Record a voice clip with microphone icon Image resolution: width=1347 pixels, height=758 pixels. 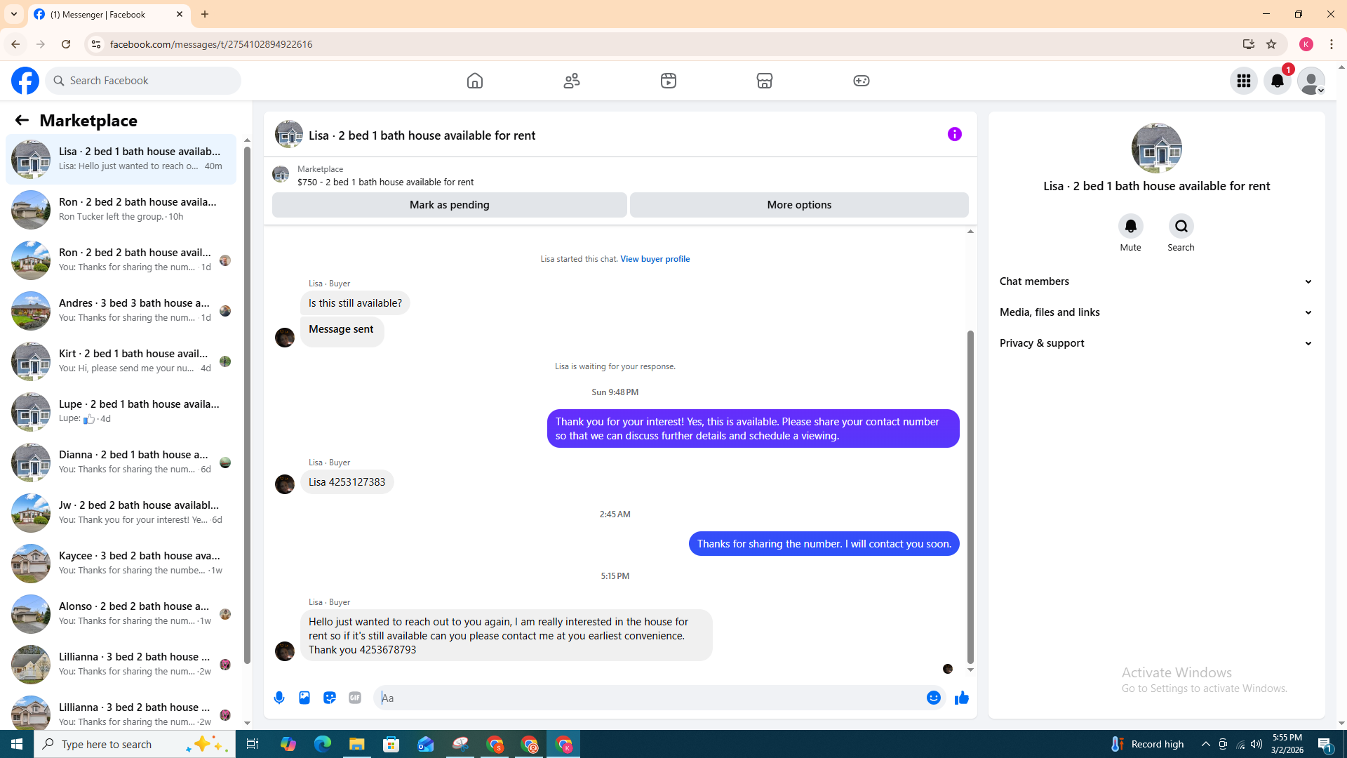coord(279,698)
